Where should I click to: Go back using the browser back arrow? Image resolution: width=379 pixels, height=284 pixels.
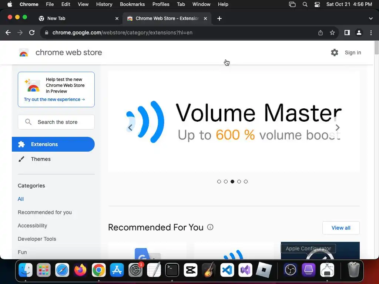click(x=8, y=33)
